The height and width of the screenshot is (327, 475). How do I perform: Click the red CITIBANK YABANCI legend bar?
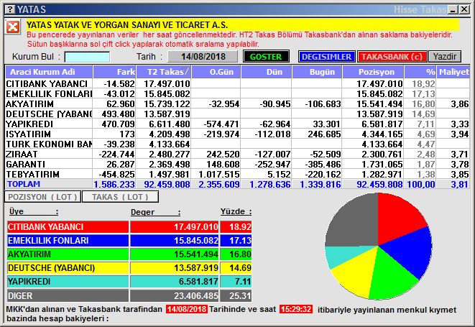click(x=68, y=227)
